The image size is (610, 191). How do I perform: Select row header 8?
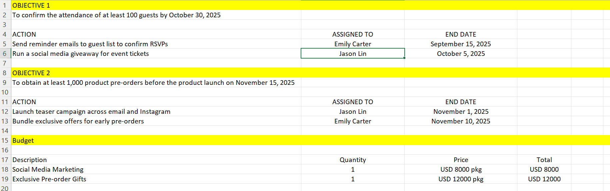[x=5, y=73]
